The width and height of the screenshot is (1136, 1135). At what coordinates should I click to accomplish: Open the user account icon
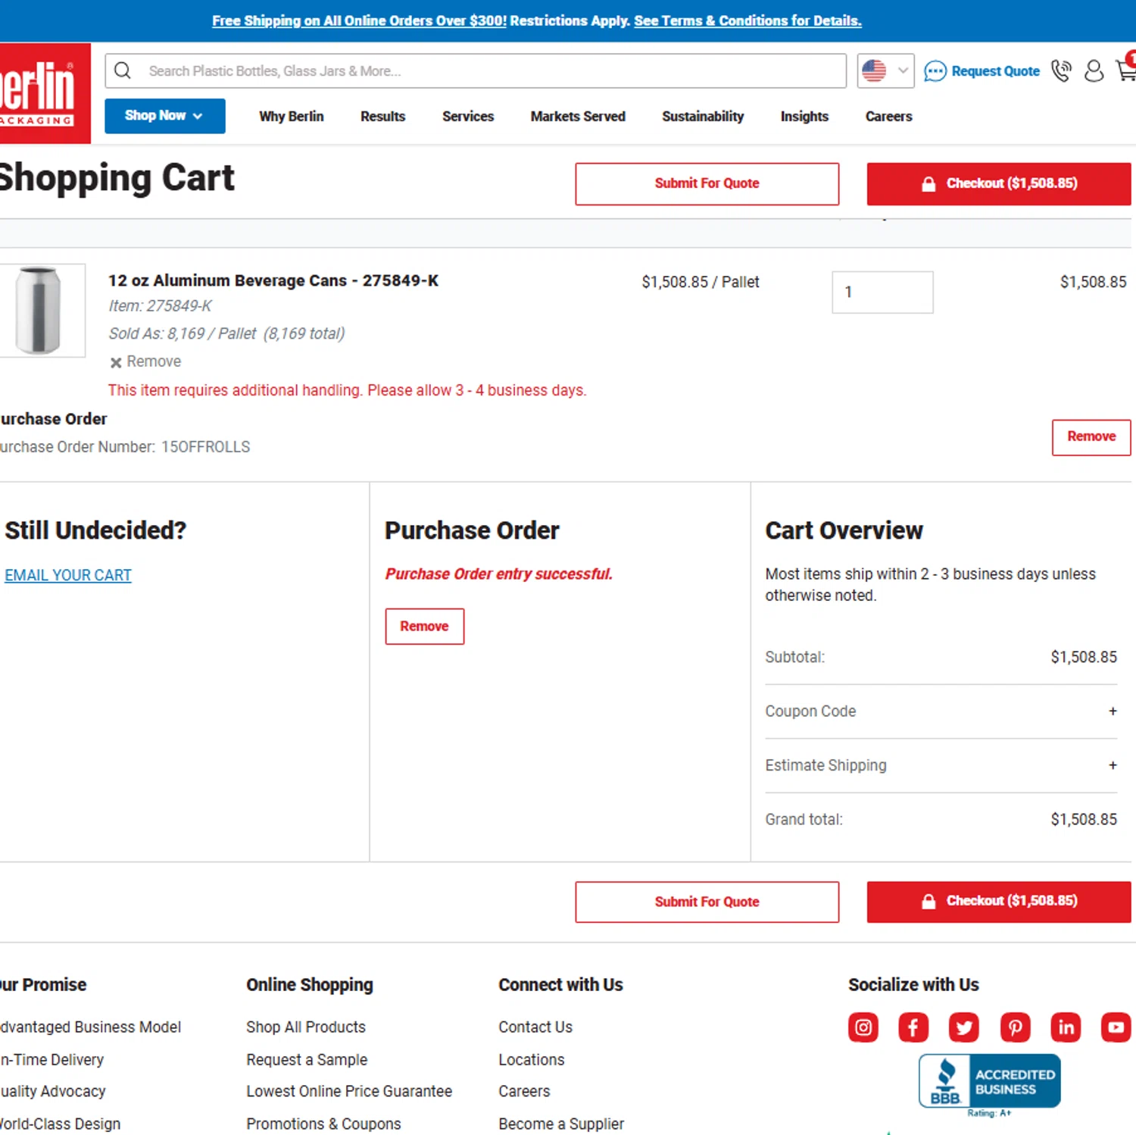[1094, 70]
